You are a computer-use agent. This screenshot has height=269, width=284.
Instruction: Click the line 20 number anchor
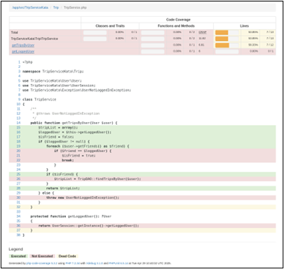18,151
